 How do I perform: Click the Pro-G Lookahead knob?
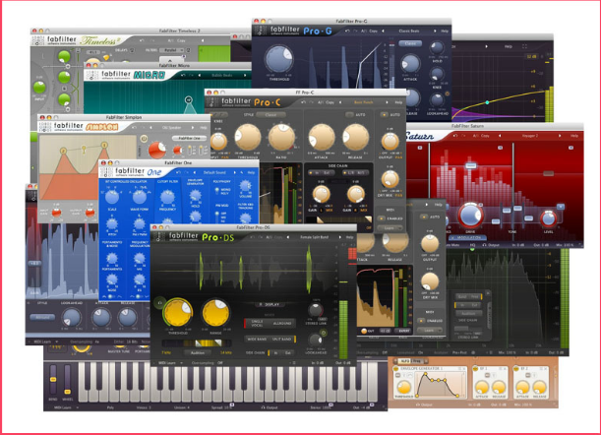tap(437, 99)
